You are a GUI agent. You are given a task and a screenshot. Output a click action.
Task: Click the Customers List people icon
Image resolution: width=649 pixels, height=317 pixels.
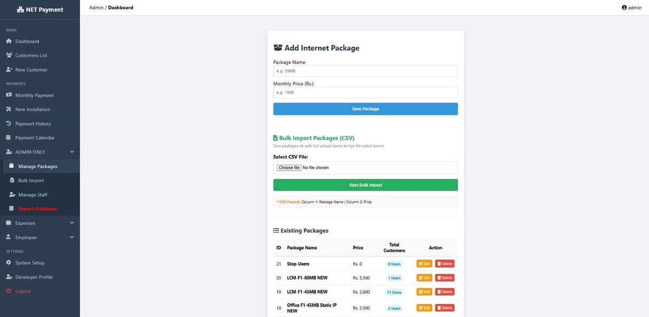pyautogui.click(x=9, y=55)
